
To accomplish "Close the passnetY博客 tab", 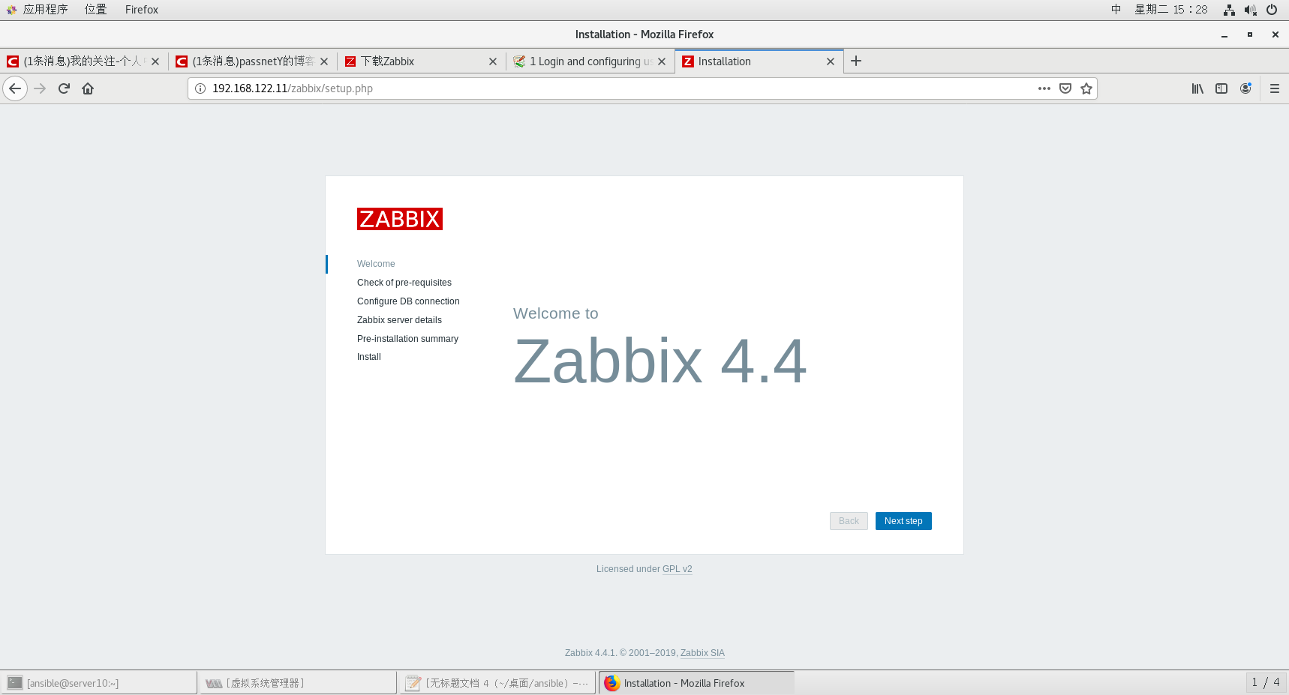I will pos(324,61).
